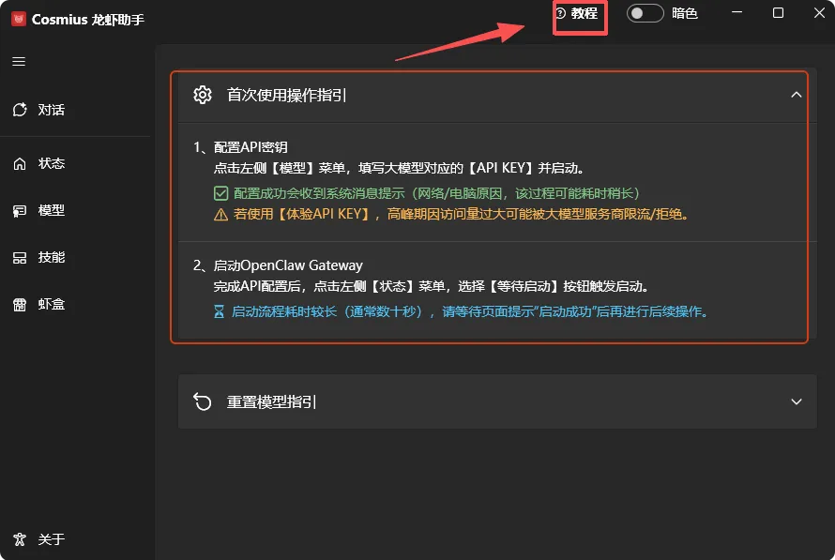This screenshot has height=560, width=835.
Task: Click the gear icon of 首次使用操作指引
Action: tap(203, 95)
